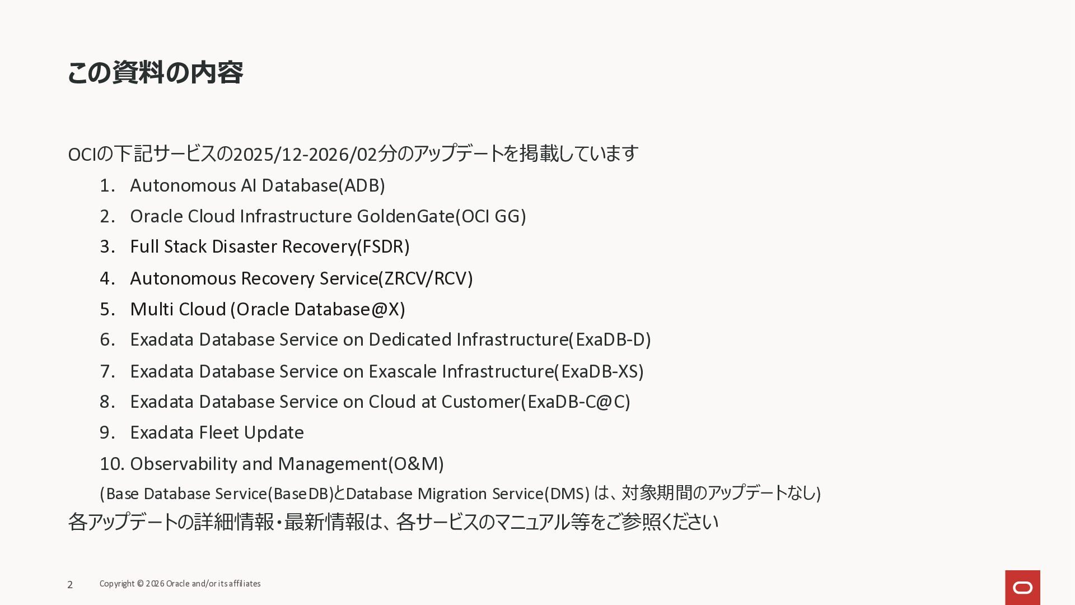Click the ExaDB-D Dedicated Infrastructure entry
Screen dimensions: 1075x605
[x=390, y=339]
